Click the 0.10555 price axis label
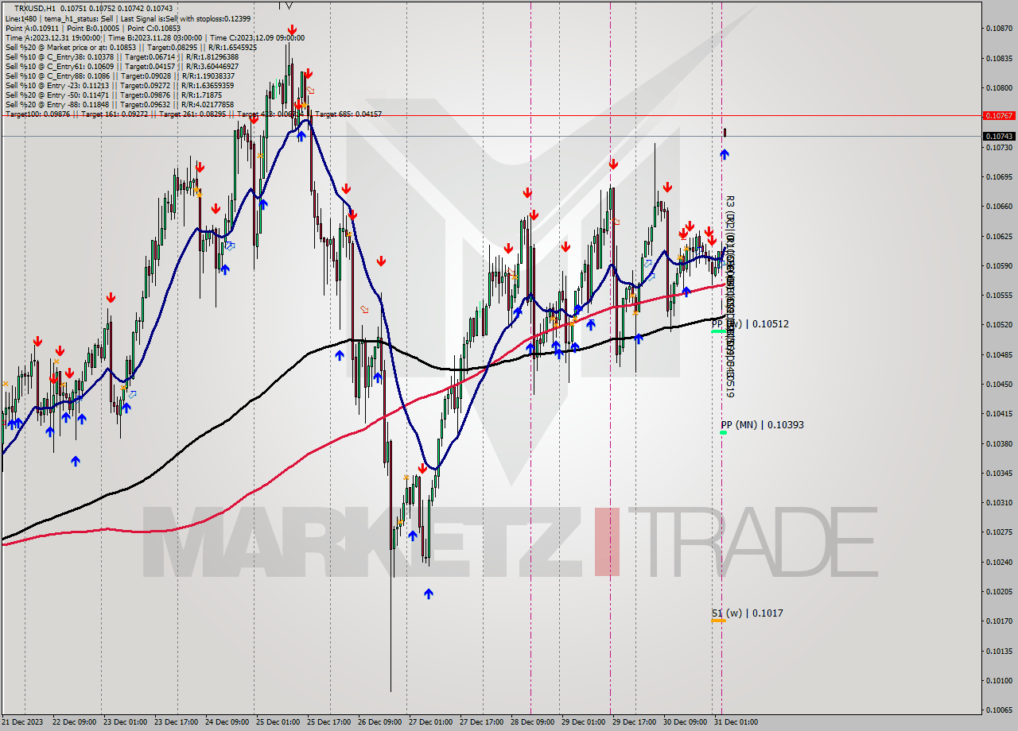 pyautogui.click(x=999, y=295)
